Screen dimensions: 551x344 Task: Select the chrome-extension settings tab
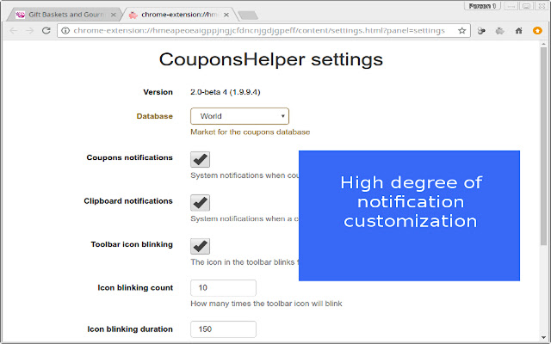(179, 15)
